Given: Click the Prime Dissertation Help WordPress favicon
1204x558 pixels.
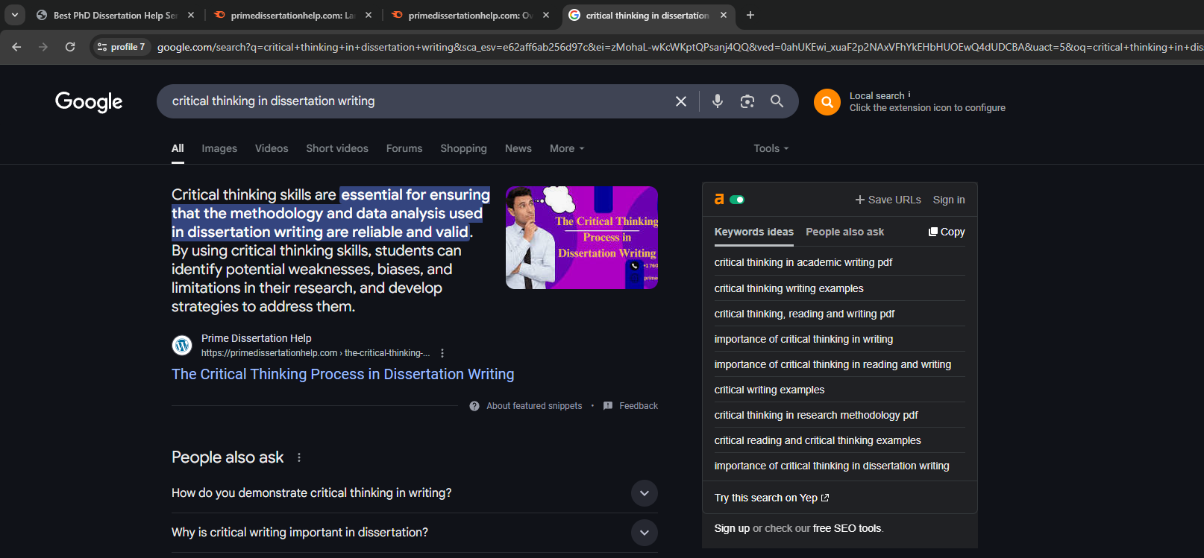Looking at the screenshot, I should pos(182,345).
